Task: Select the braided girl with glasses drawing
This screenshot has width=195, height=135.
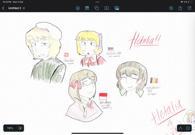Action: 84,96
